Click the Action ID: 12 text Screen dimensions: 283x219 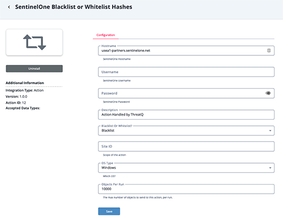pos(16,103)
